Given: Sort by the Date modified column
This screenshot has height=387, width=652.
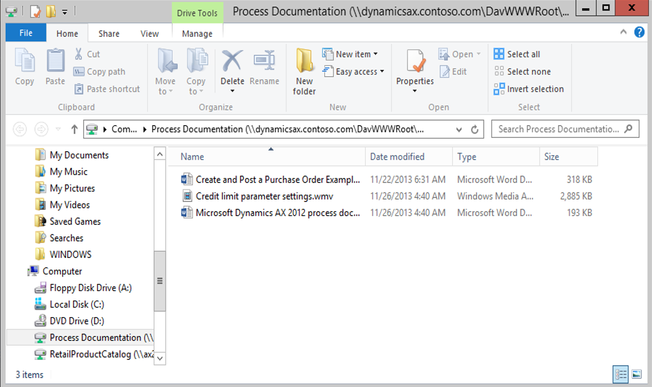Looking at the screenshot, I should coord(397,156).
